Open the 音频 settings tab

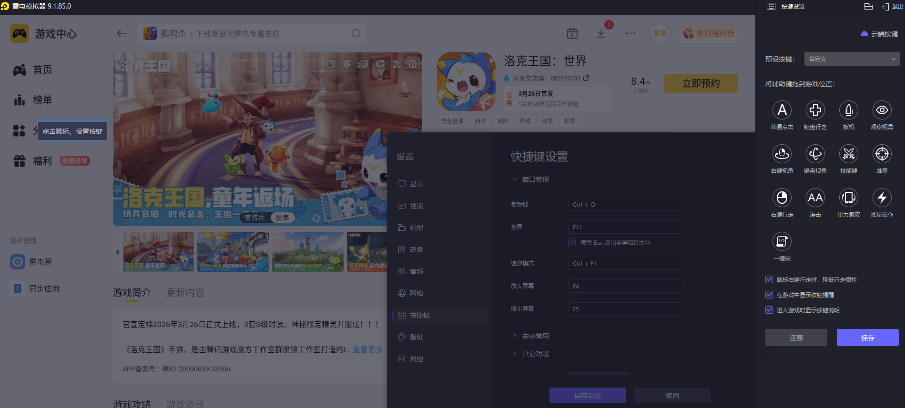pyautogui.click(x=439, y=271)
